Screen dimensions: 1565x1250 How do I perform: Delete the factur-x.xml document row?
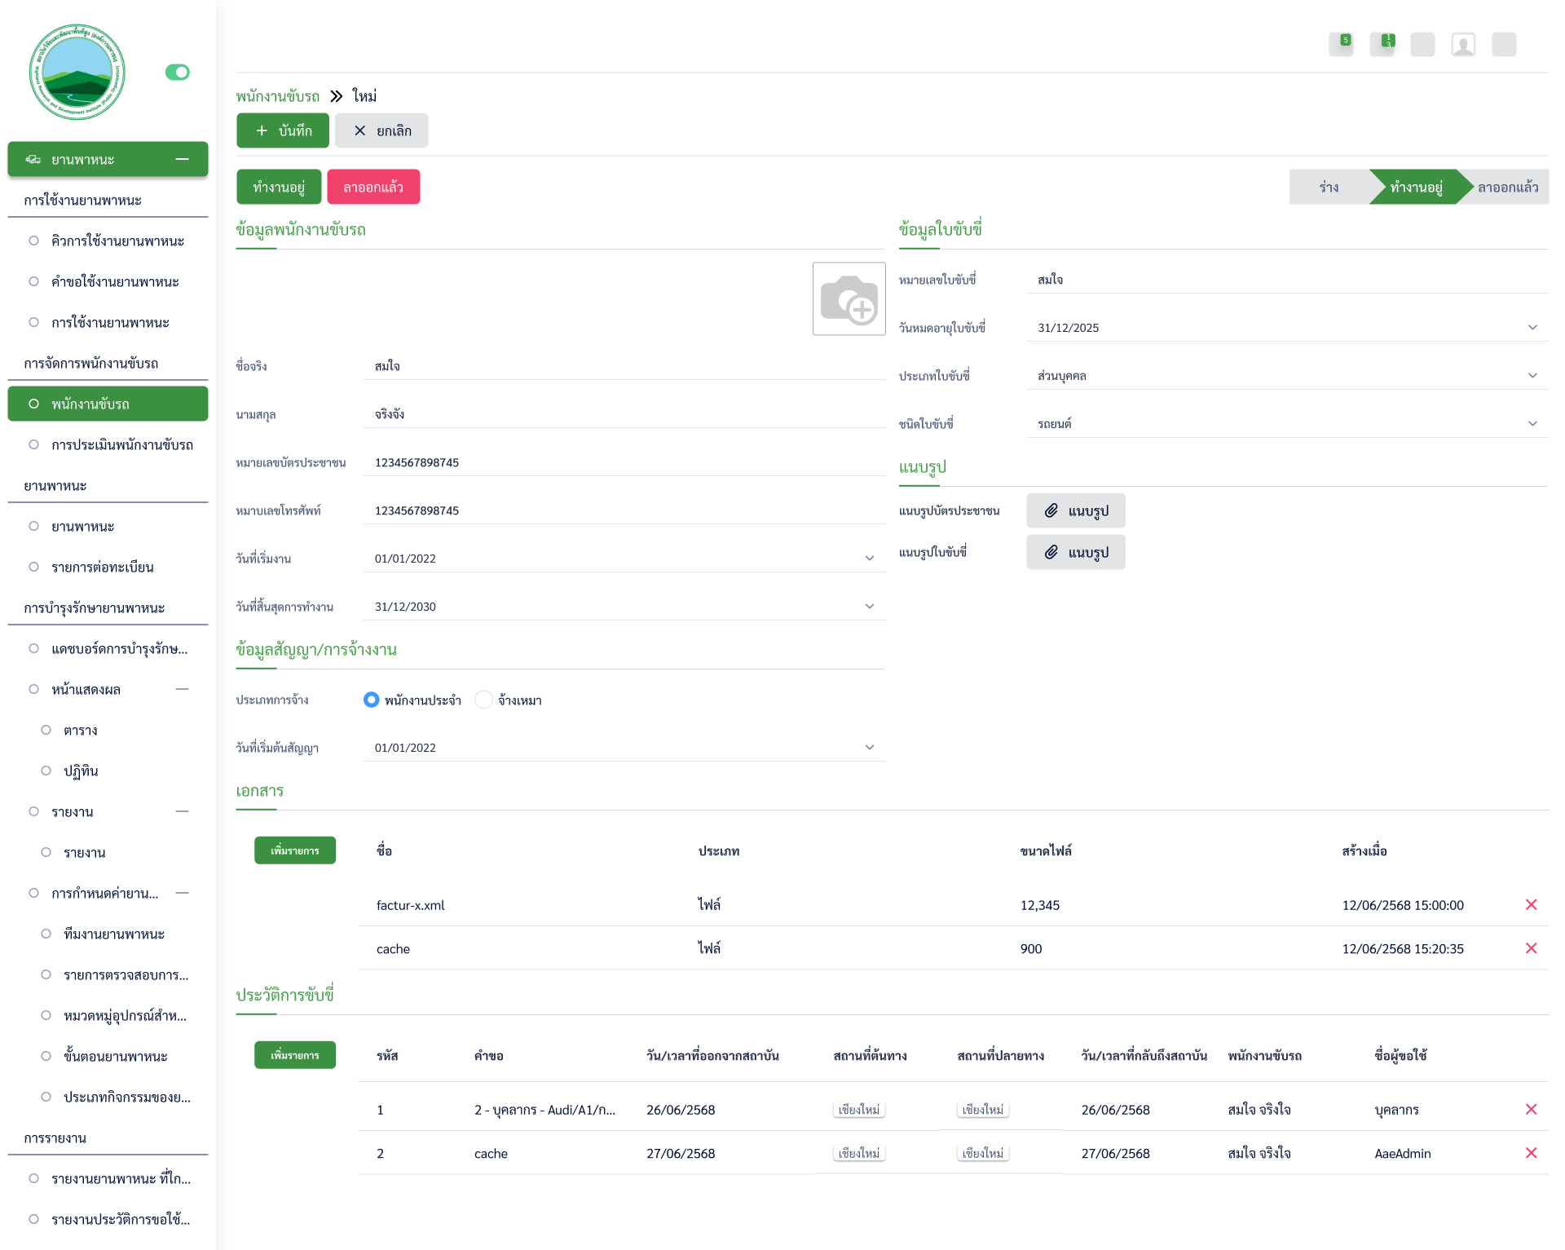pyautogui.click(x=1531, y=904)
